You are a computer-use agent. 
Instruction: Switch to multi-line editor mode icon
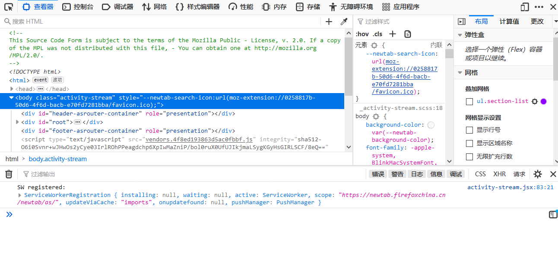[x=553, y=215]
